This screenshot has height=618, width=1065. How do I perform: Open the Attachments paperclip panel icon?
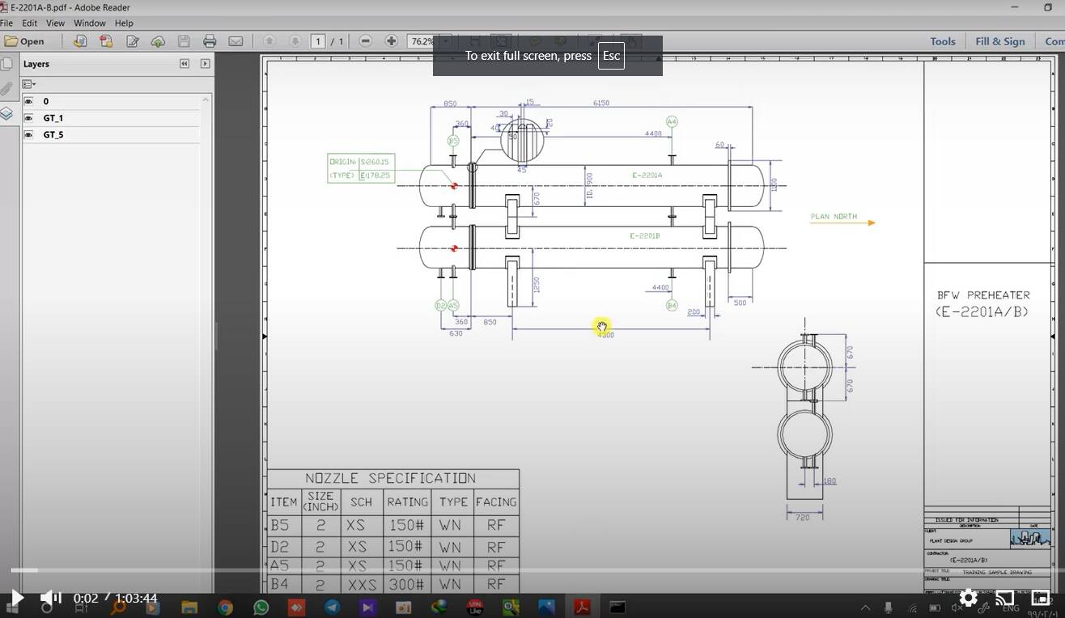[x=6, y=89]
